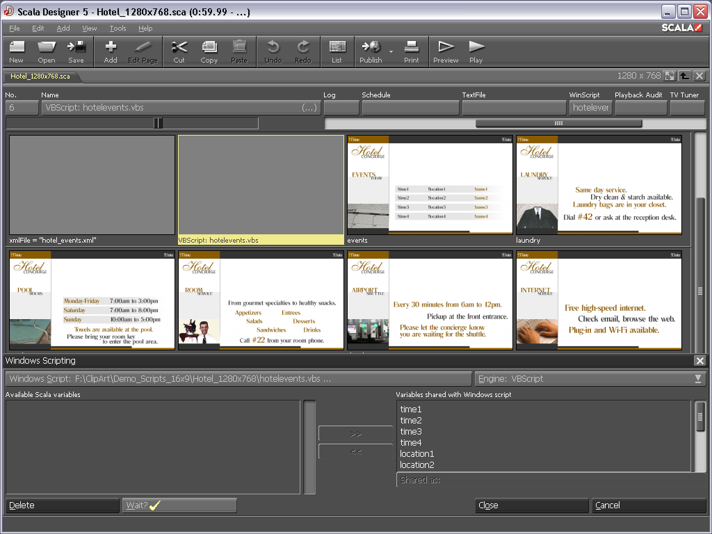Select location1 in shared variables list
This screenshot has height=534, width=712.
click(417, 454)
